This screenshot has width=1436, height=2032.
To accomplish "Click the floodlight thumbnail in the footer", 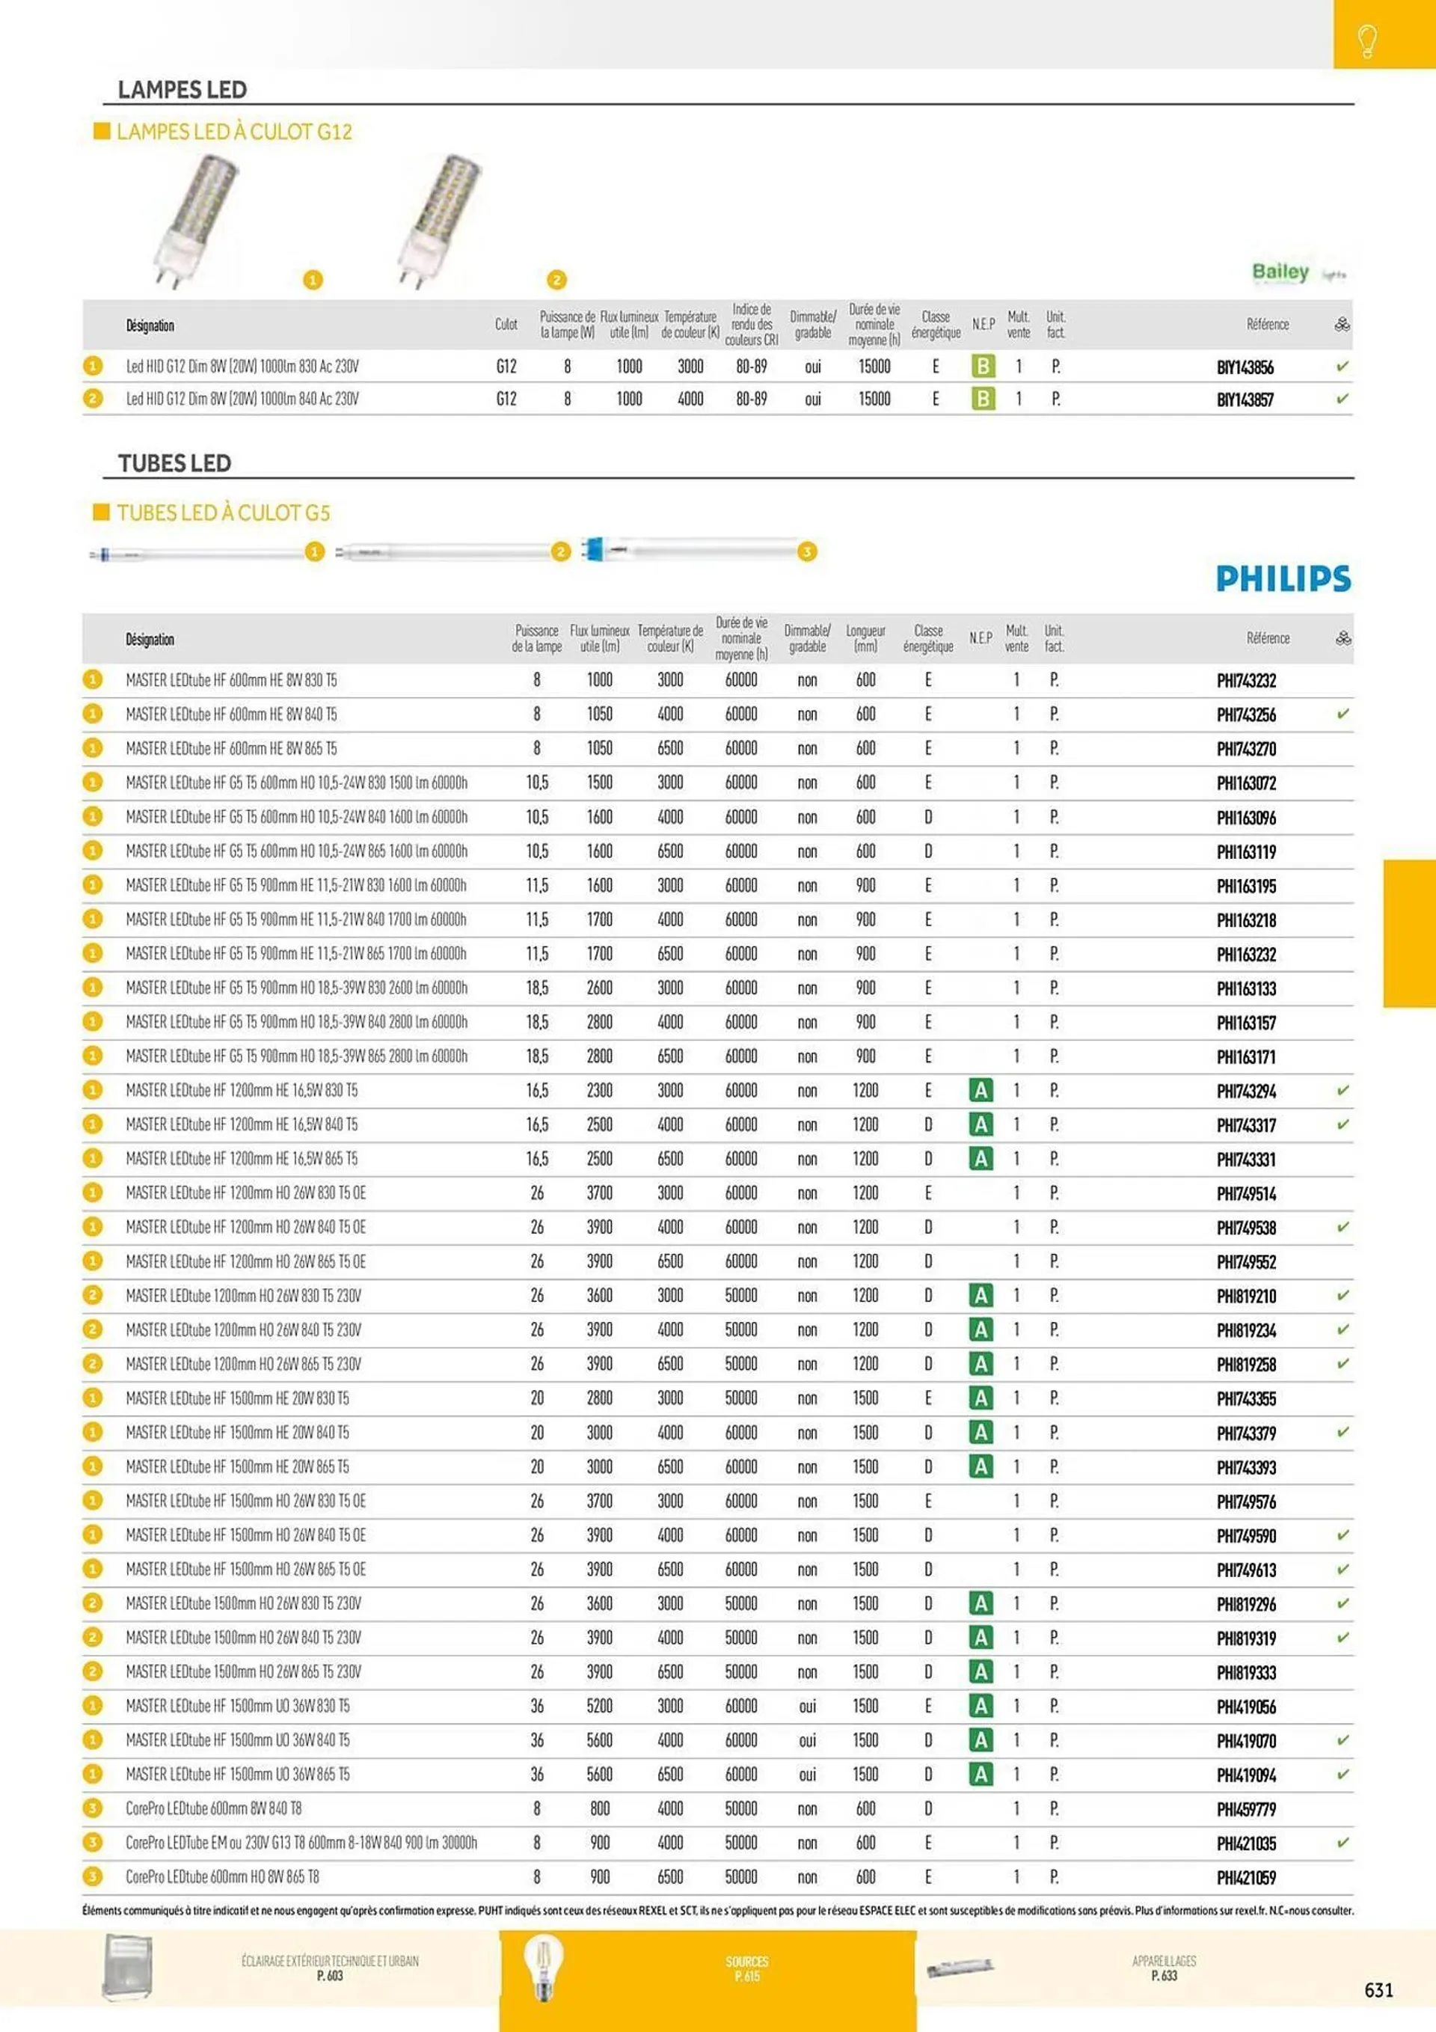I will click(127, 1968).
